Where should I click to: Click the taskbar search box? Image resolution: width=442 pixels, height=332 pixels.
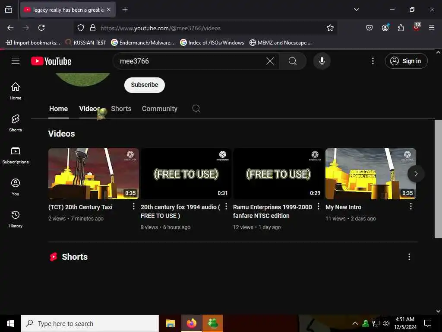pos(90,323)
